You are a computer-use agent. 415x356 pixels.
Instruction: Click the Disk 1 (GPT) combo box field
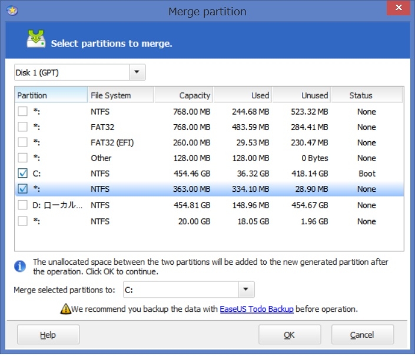[79, 72]
